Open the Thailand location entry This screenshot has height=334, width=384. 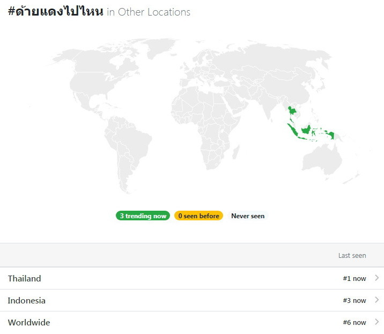pos(192,278)
